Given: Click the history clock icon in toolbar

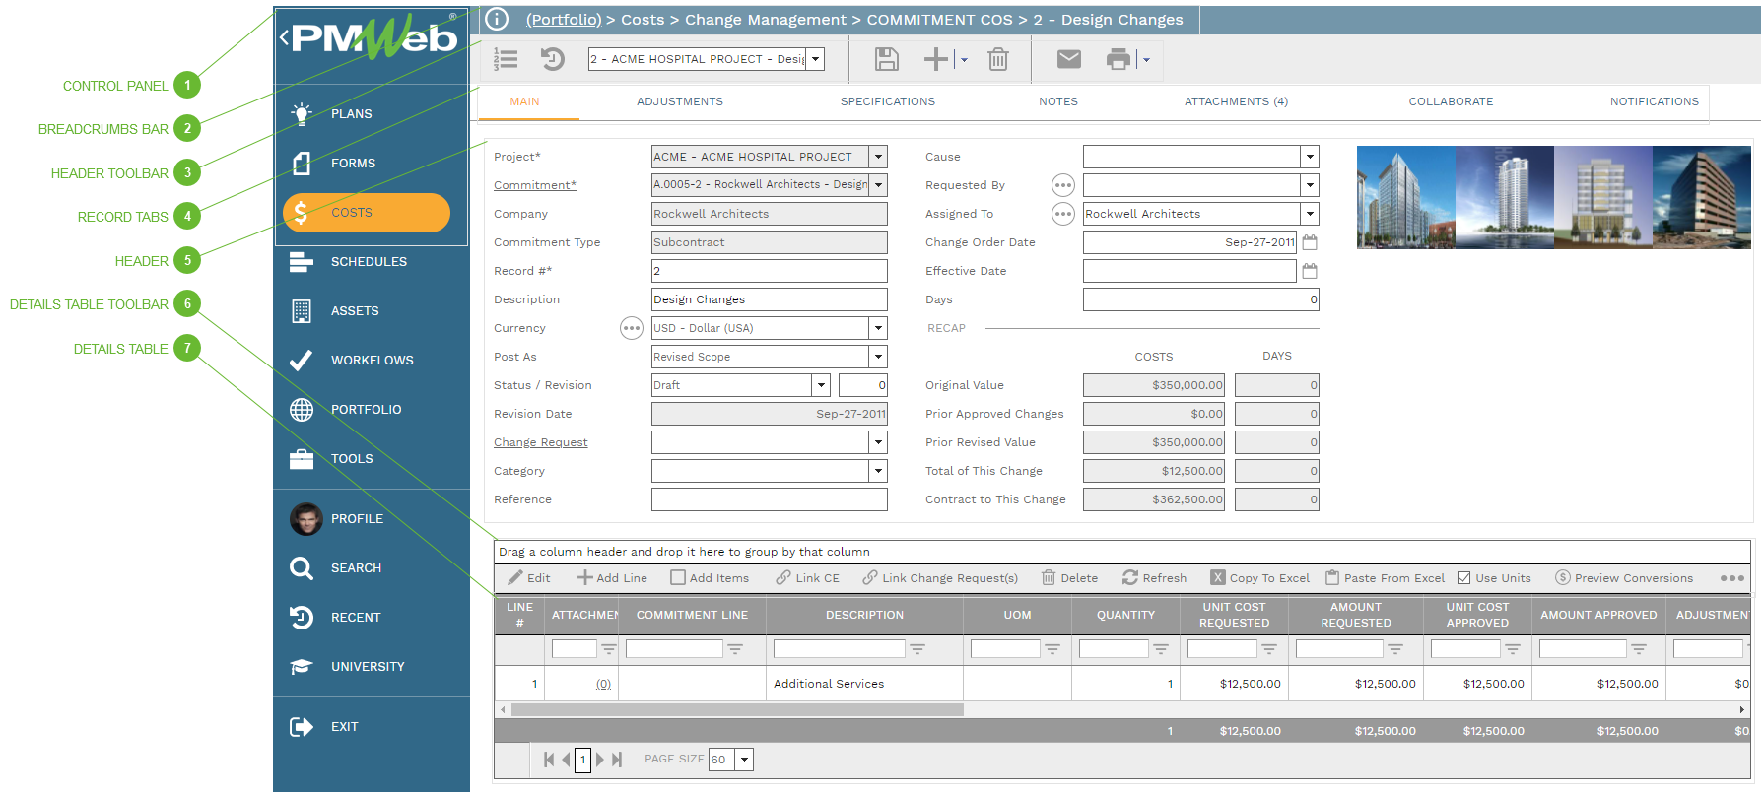Looking at the screenshot, I should pyautogui.click(x=552, y=60).
